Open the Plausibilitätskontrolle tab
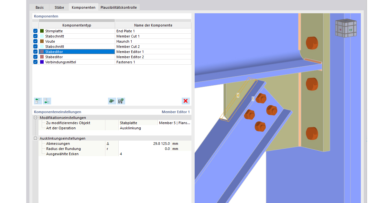The image size is (388, 203). (119, 7)
